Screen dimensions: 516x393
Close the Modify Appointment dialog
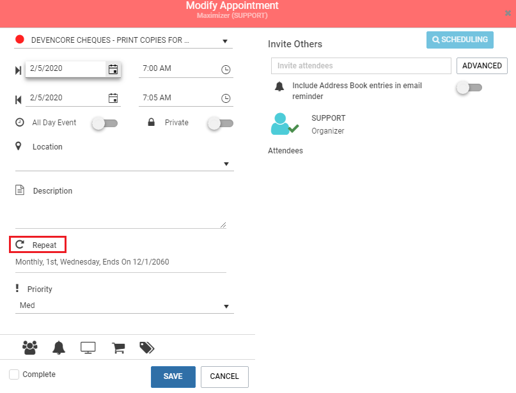(x=508, y=13)
